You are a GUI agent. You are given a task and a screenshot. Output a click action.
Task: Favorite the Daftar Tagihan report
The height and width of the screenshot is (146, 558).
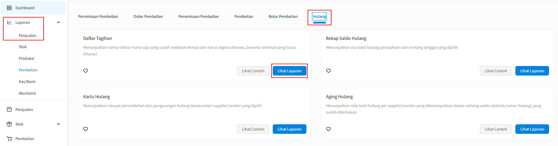click(86, 71)
